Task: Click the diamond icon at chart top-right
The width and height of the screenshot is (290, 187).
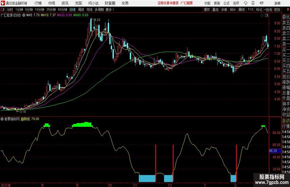Action: click(x=262, y=15)
